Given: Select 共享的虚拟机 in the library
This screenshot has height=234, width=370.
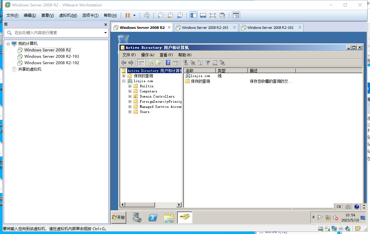Looking at the screenshot, I should click(29, 69).
